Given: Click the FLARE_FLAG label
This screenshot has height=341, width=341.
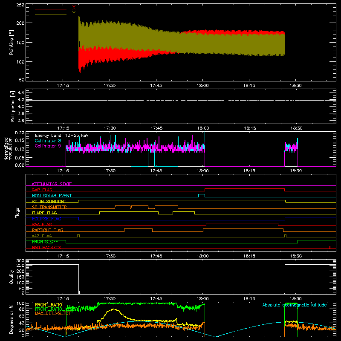Looking at the screenshot, I should click(44, 213).
